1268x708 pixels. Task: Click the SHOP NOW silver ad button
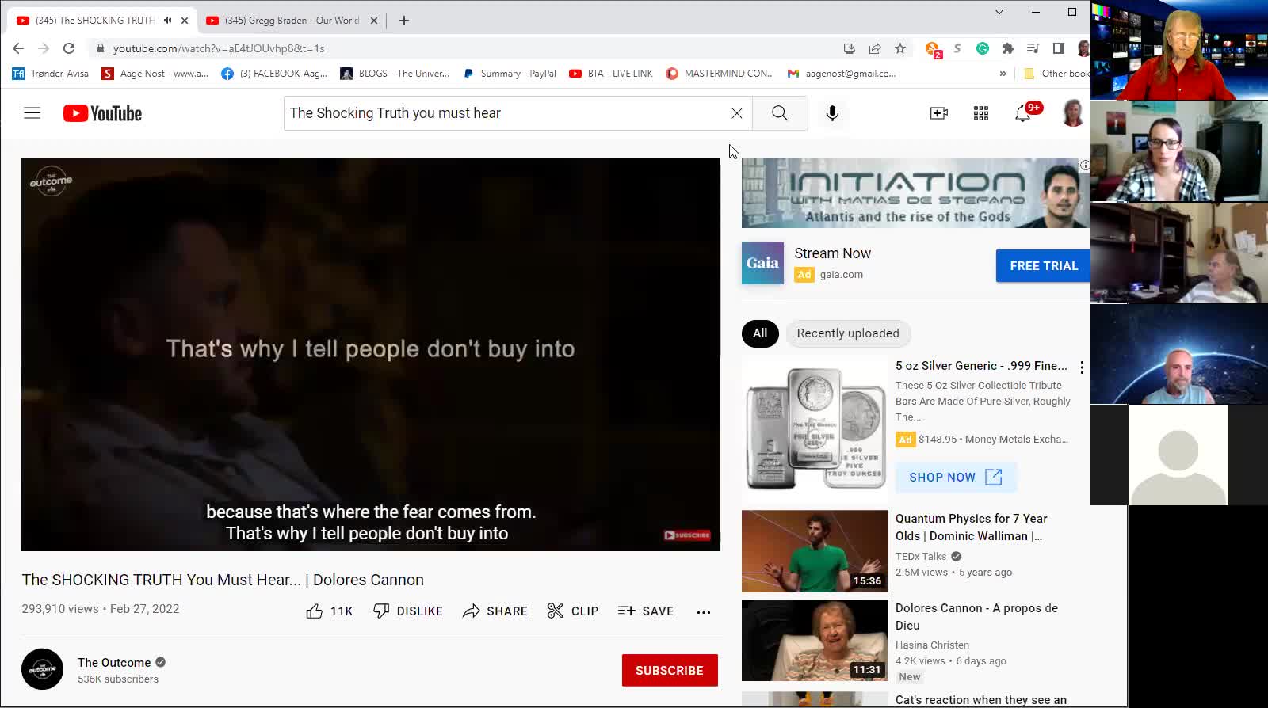click(956, 478)
